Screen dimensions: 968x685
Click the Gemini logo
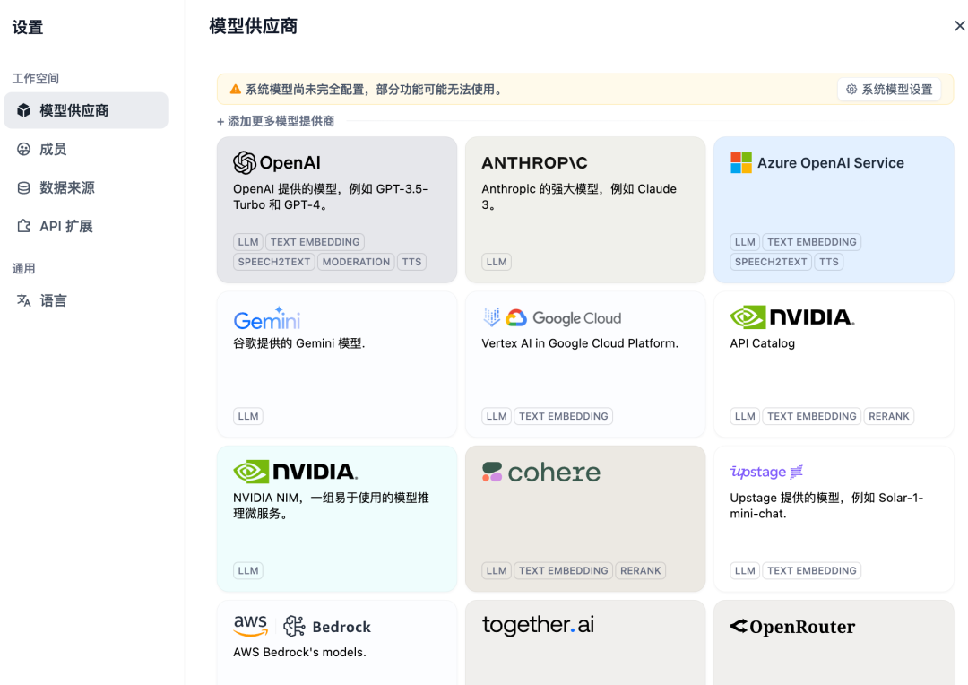(x=267, y=318)
